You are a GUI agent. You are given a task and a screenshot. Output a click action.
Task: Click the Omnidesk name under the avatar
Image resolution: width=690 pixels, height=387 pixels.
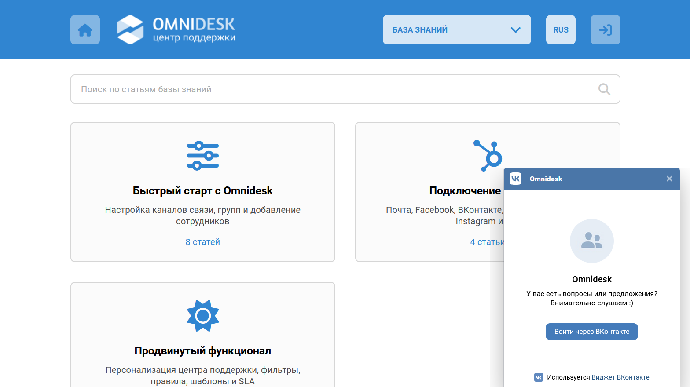[x=592, y=279]
